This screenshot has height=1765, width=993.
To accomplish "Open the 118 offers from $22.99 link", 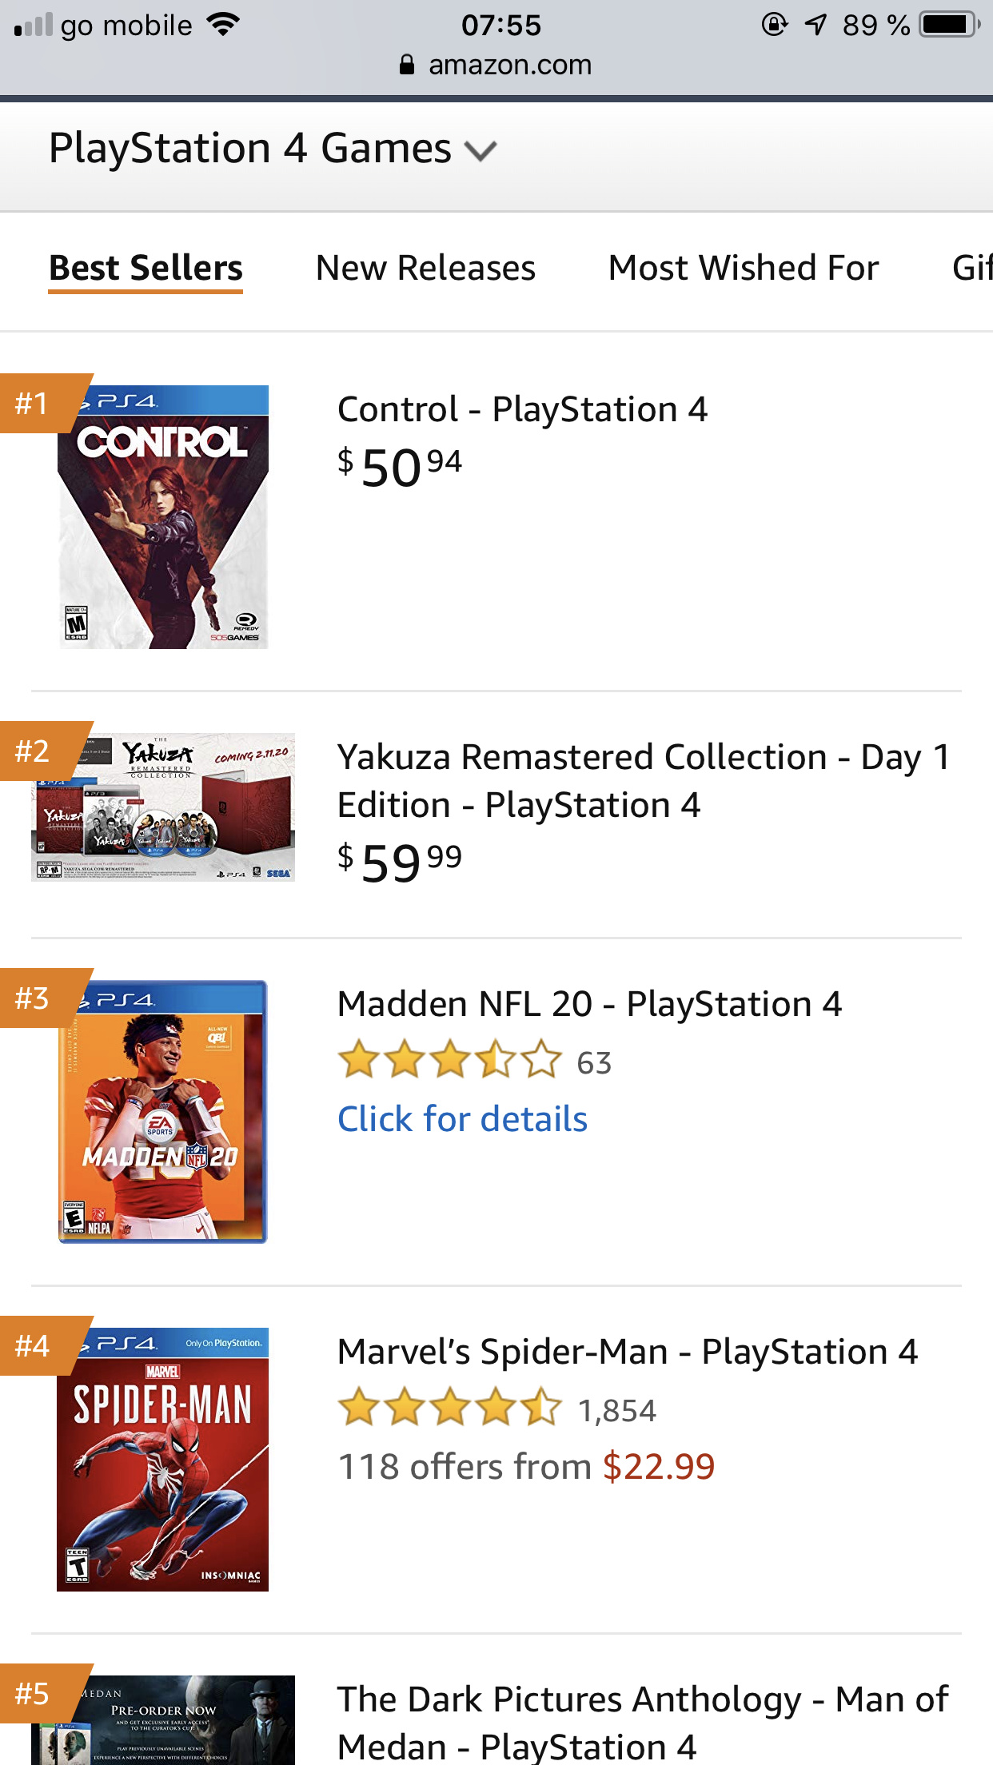I will click(x=526, y=1467).
